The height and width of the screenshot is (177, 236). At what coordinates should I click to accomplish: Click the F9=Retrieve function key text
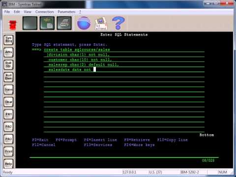pyautogui.click(x=137, y=140)
